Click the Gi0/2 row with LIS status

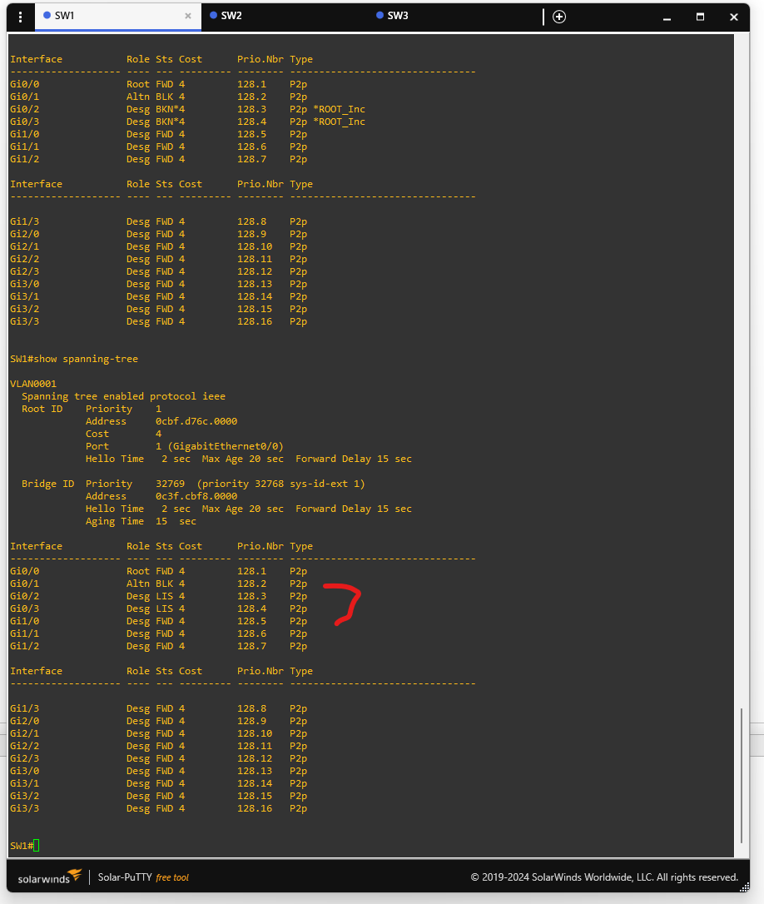coord(159,596)
